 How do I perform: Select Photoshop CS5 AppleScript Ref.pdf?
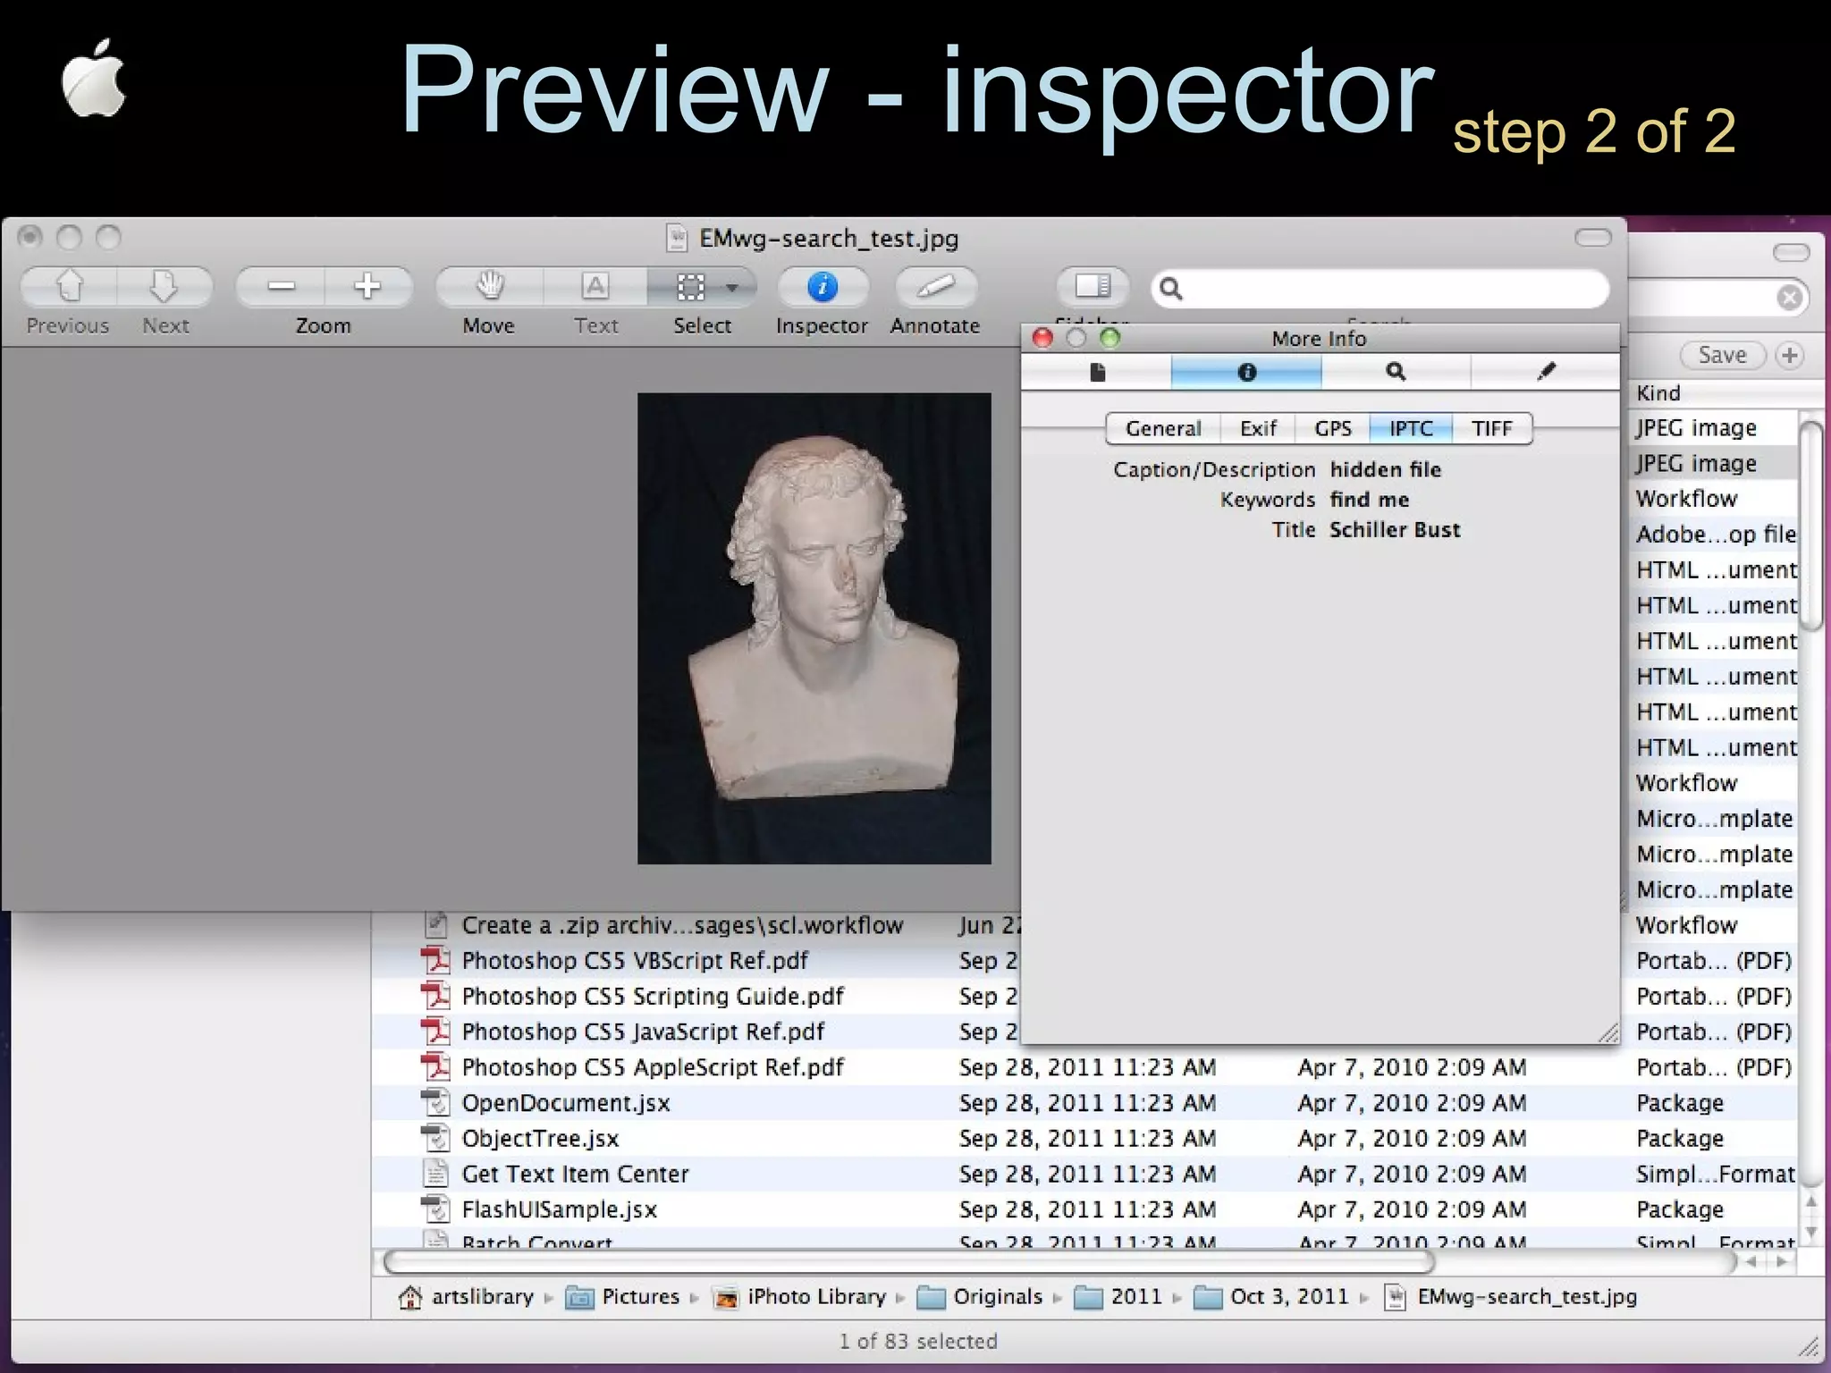coord(653,1067)
